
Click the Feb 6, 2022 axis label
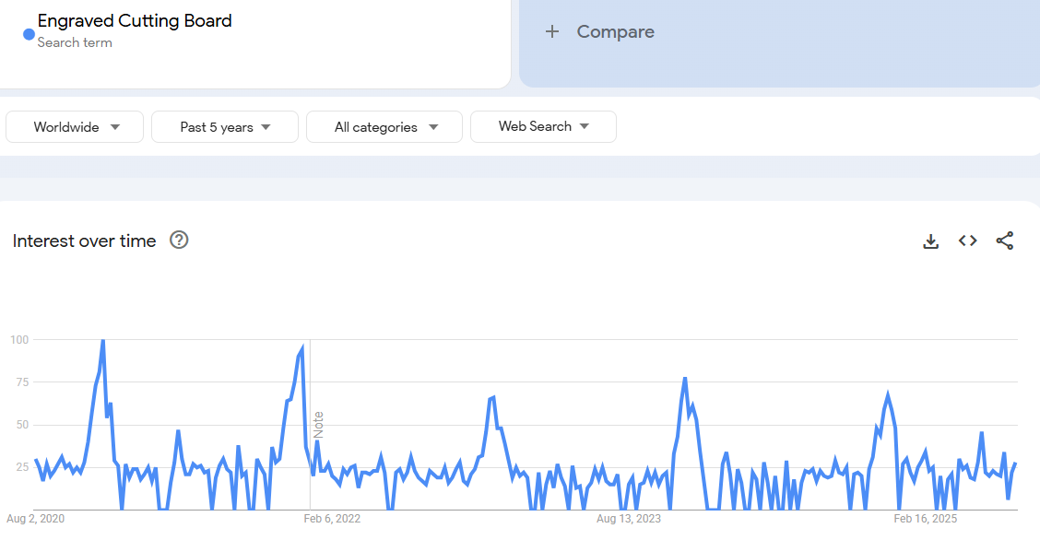click(332, 519)
